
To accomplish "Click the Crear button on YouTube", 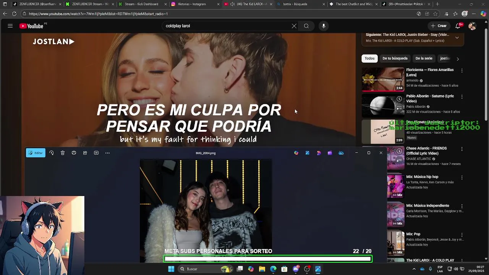I will (x=438, y=26).
